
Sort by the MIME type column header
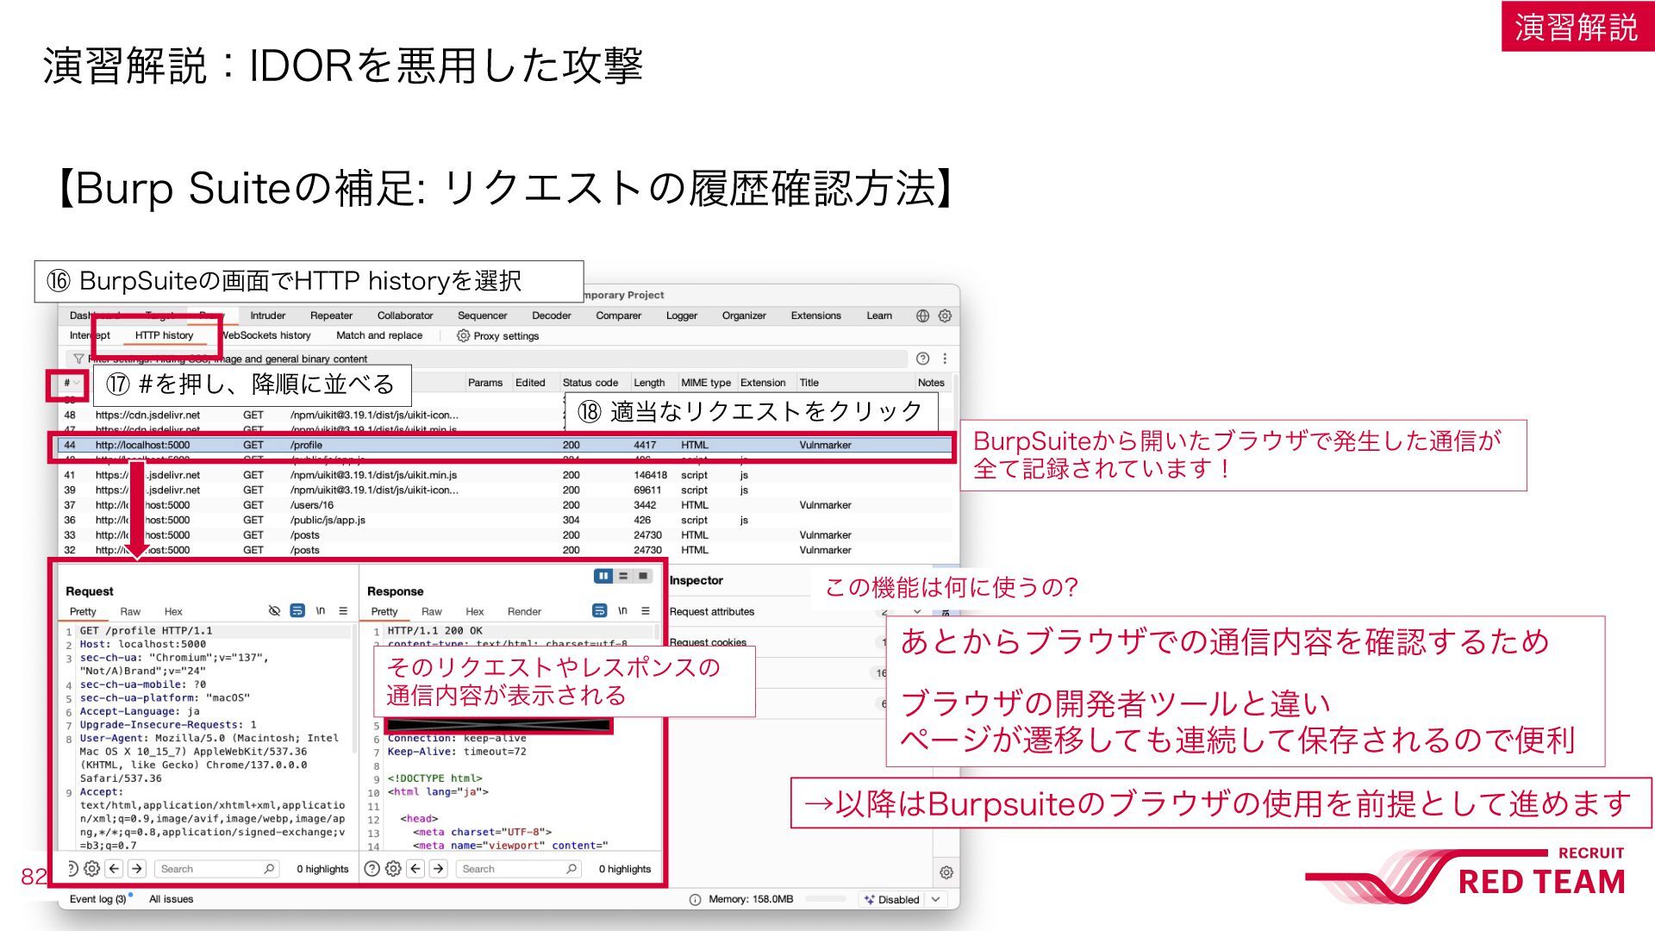(706, 383)
